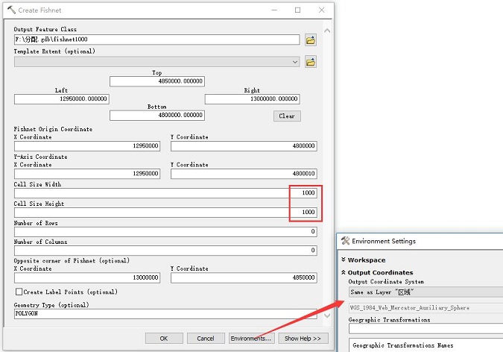This screenshot has width=503, height=352.
Task: Open Output Coordinate System dropdown in Environment Settings
Action: coord(426,292)
